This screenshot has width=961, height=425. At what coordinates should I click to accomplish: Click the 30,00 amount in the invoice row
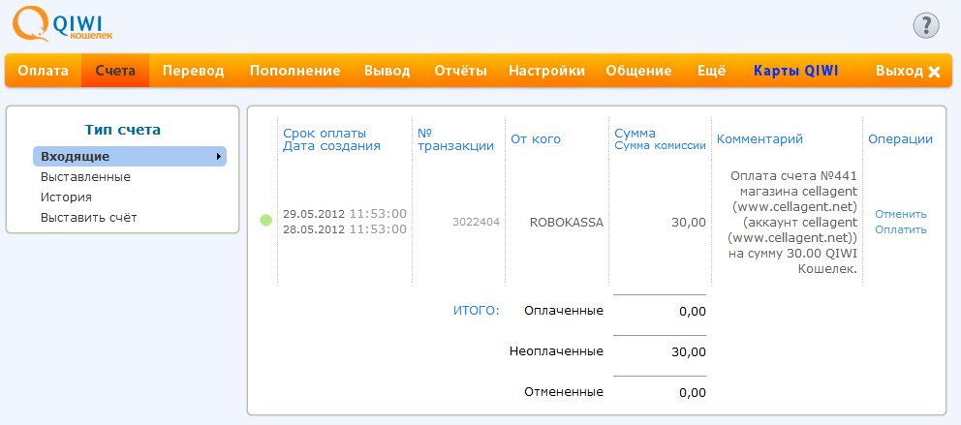[x=689, y=223]
